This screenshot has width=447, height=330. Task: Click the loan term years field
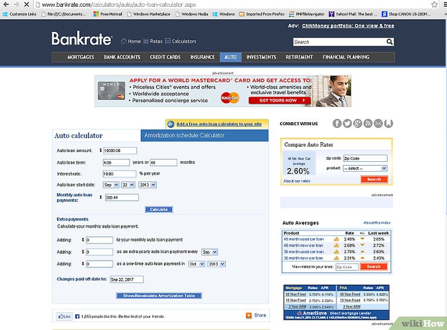116,163
